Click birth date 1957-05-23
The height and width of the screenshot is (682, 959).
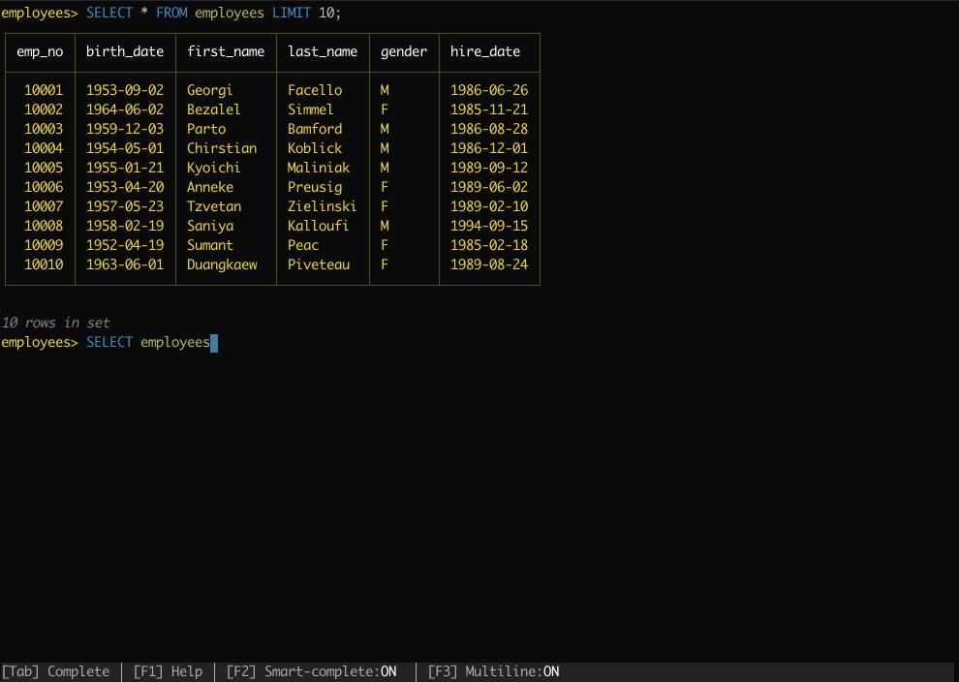point(125,206)
